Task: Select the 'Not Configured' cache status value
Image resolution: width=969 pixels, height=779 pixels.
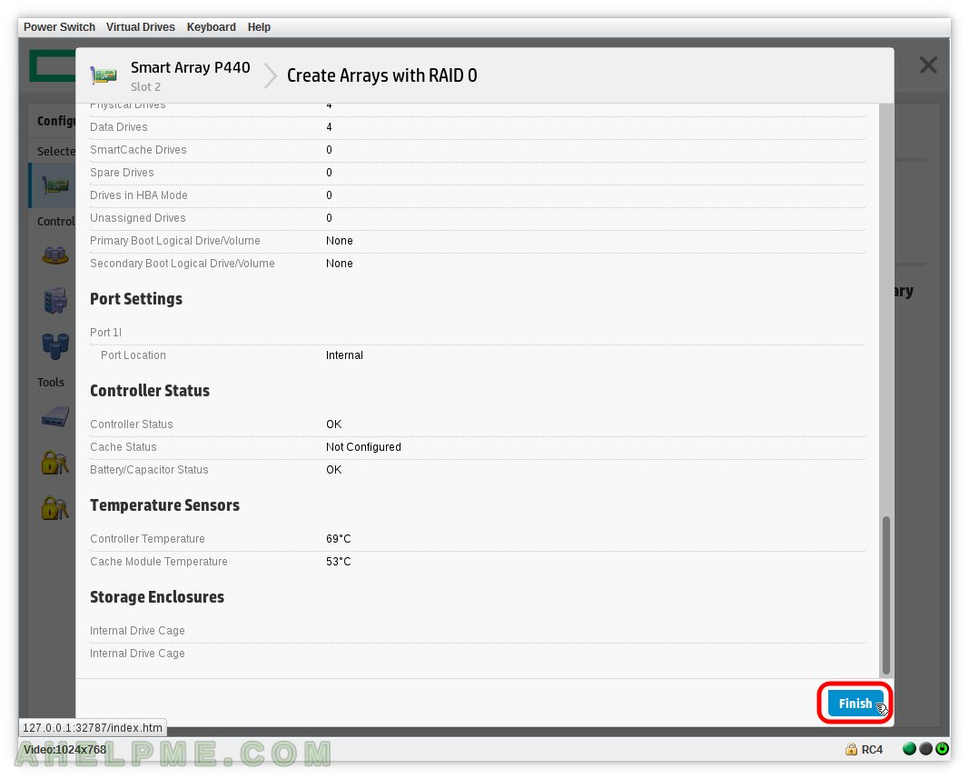Action: [x=363, y=447]
